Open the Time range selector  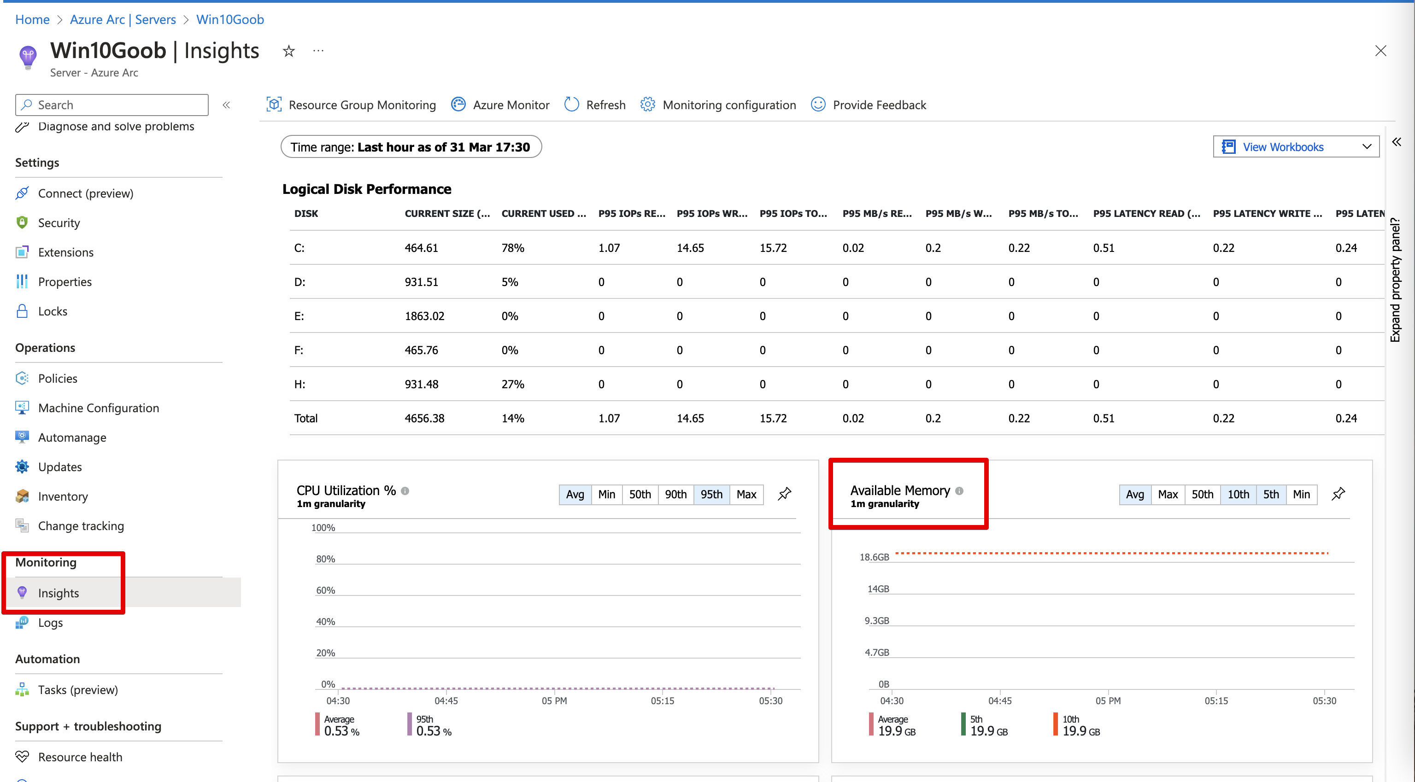(x=411, y=146)
